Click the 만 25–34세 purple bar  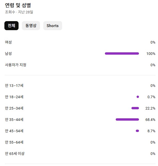tap(135, 108)
